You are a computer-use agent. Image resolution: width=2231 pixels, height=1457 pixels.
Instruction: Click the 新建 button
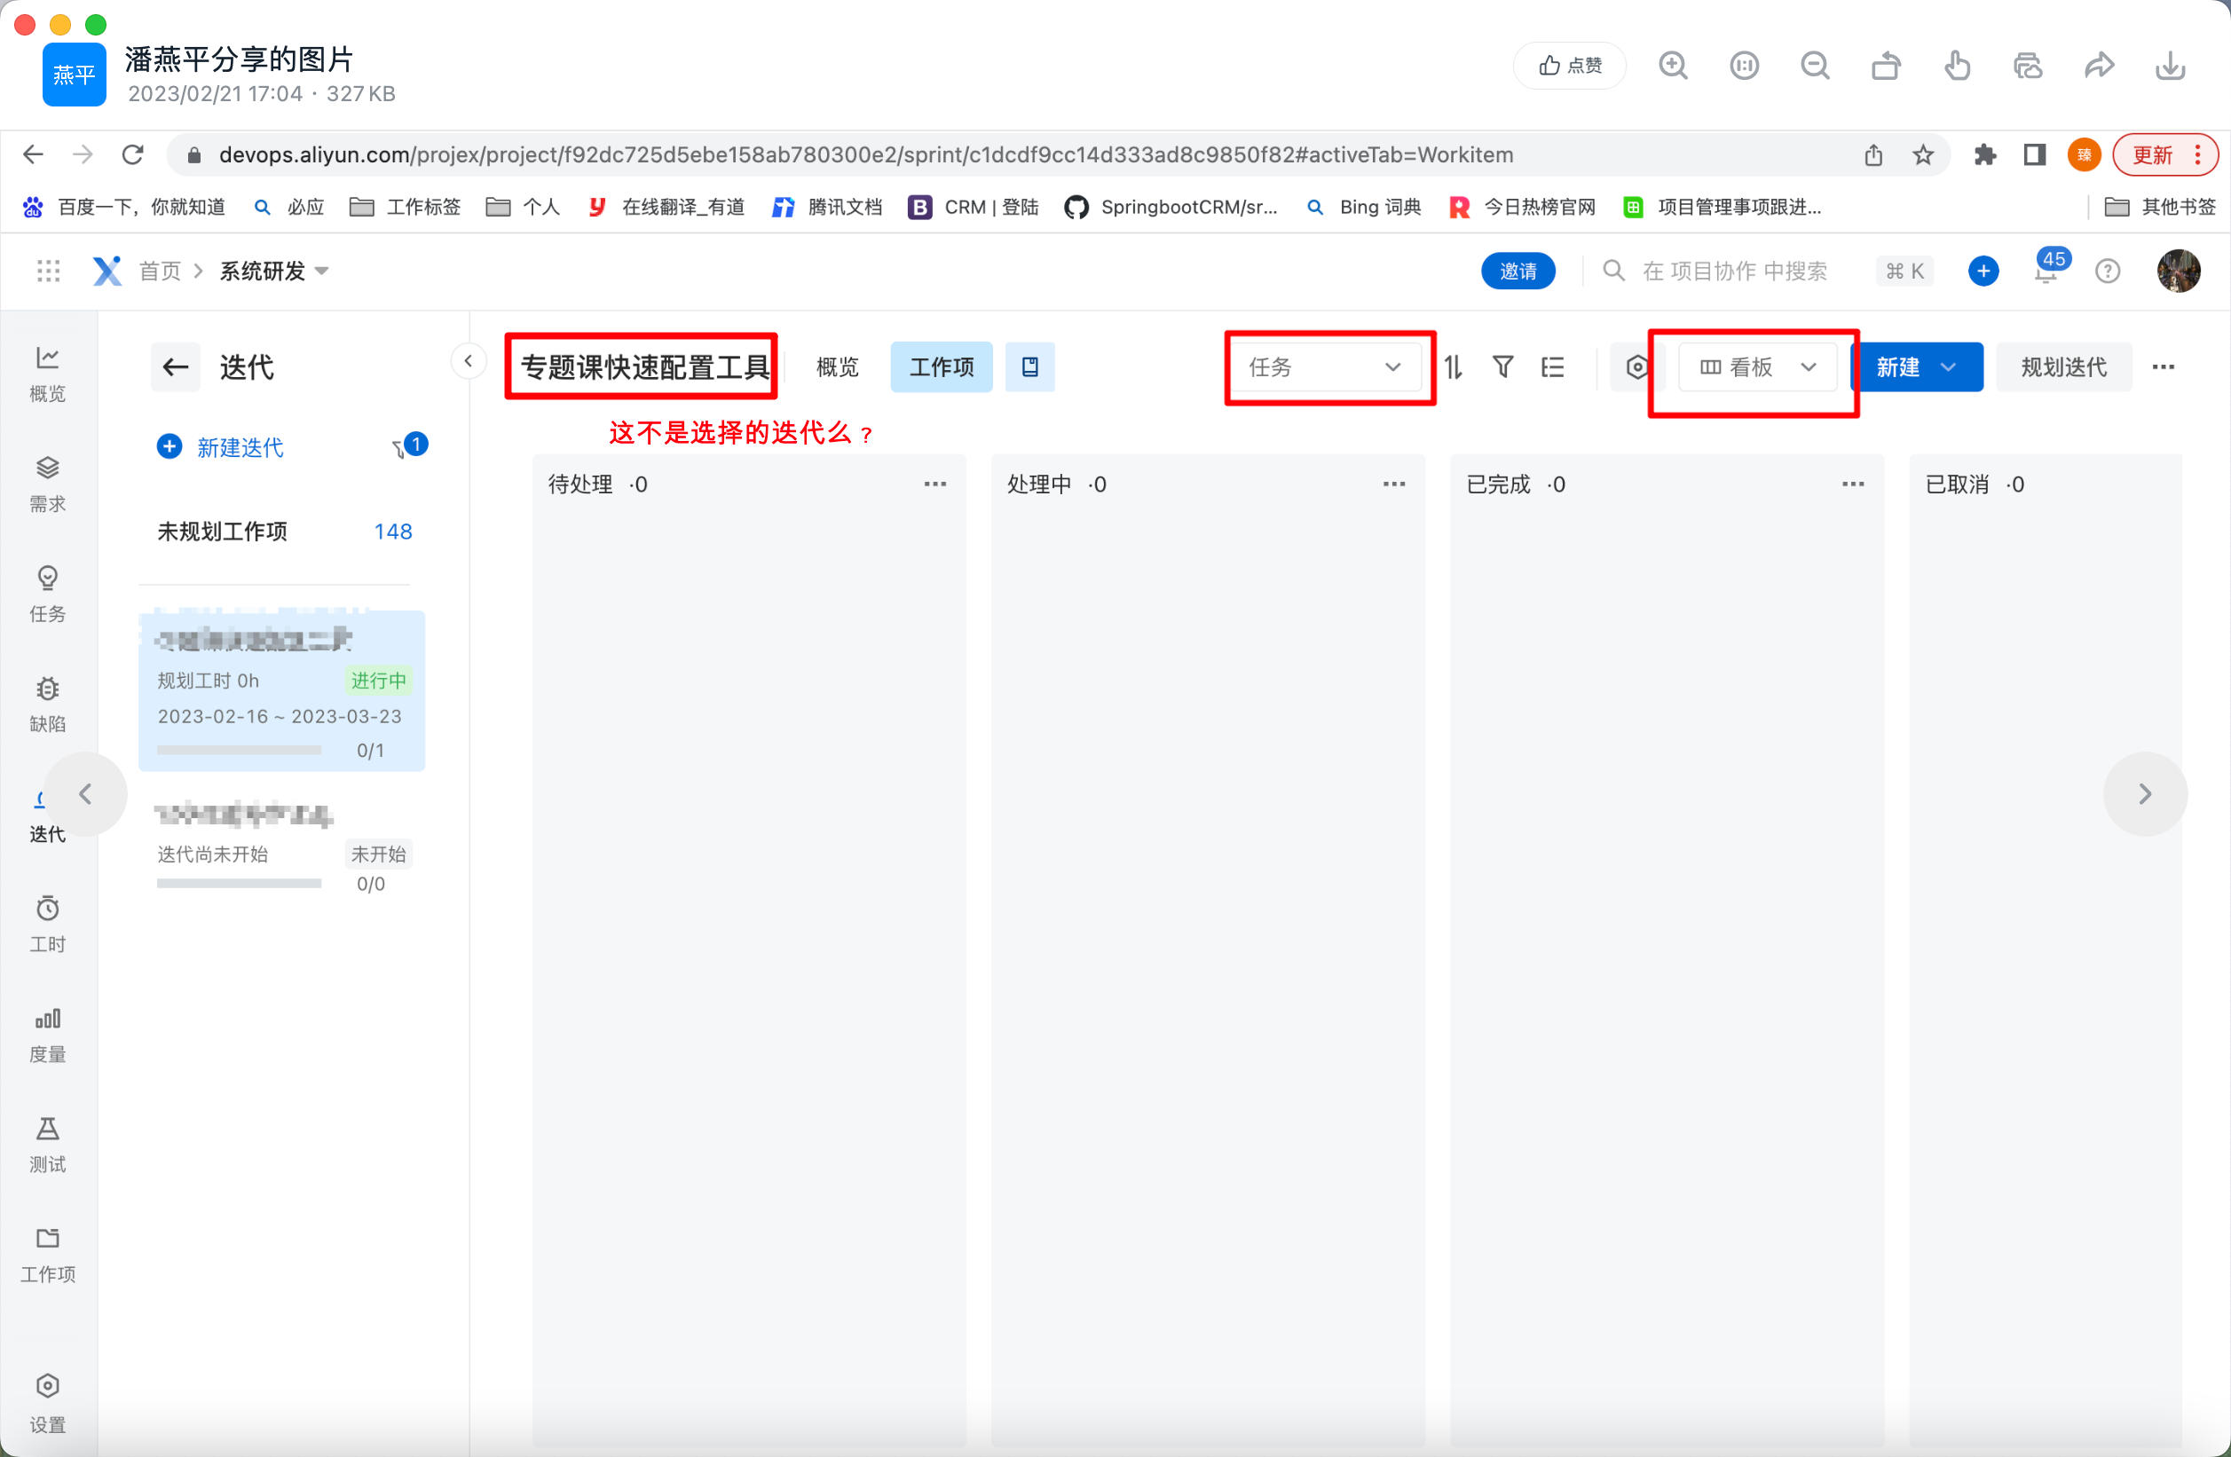click(1917, 366)
